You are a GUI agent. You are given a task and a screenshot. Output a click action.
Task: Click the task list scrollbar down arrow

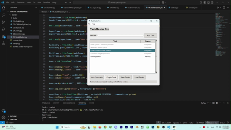point(156,72)
